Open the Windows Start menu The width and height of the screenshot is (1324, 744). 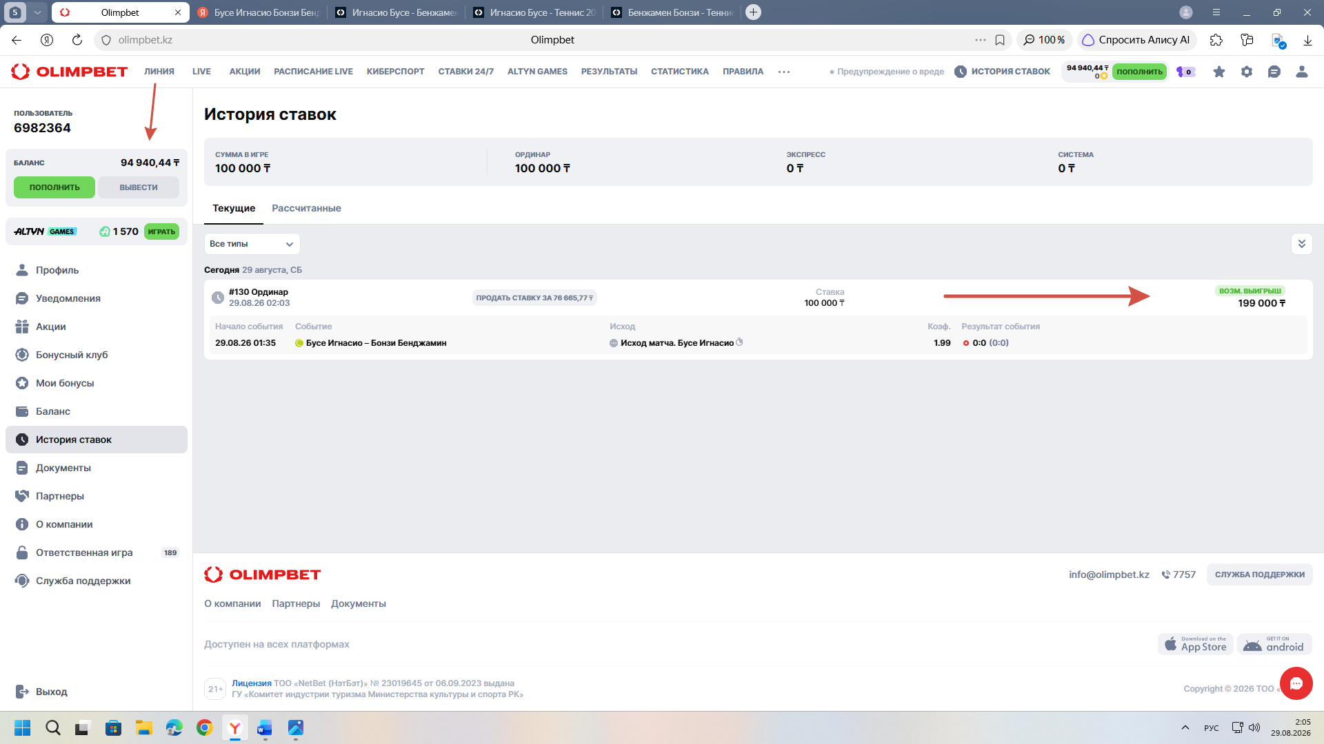pos(23,727)
